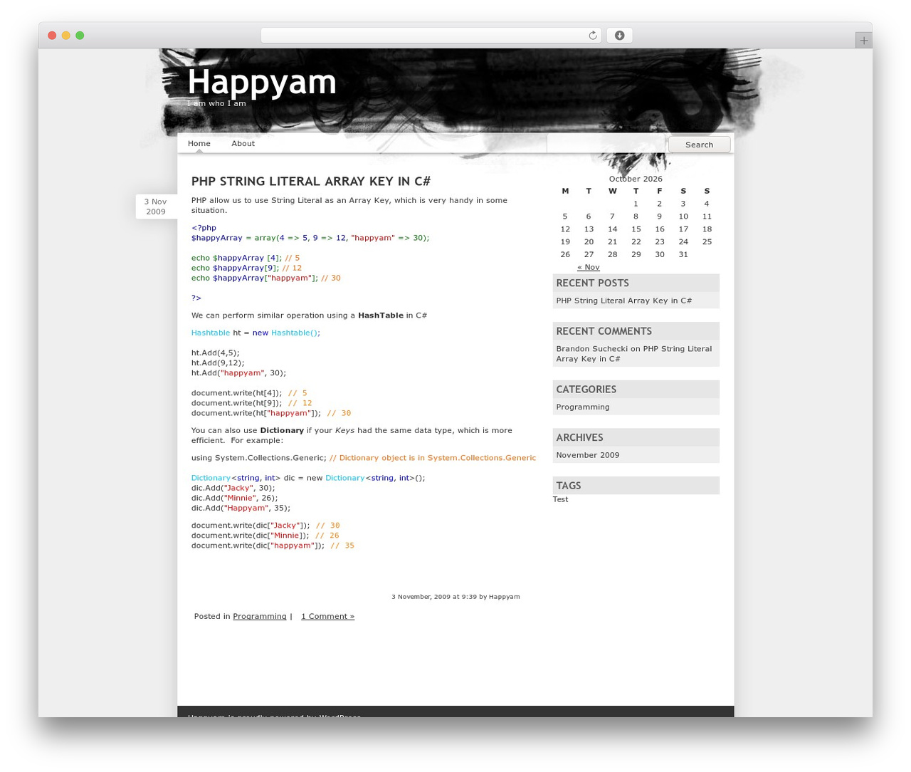Viewport: 911px width, 772px height.
Task: Click the green macOS fullscreen button
Action: coord(80,36)
